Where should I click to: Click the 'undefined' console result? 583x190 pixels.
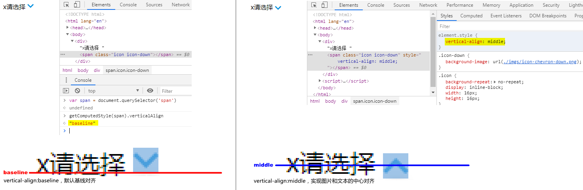pos(81,108)
